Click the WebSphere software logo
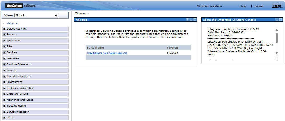 [x=21, y=6]
